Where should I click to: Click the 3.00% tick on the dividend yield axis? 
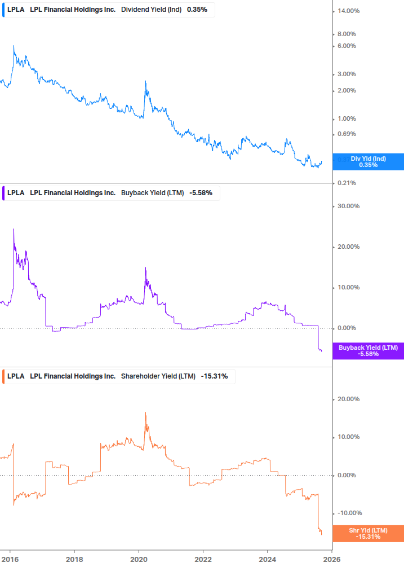tap(347, 74)
